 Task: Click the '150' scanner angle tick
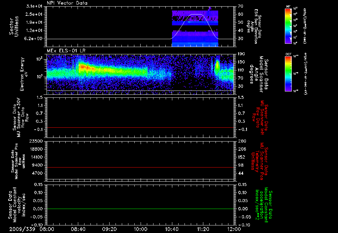coord(241,62)
